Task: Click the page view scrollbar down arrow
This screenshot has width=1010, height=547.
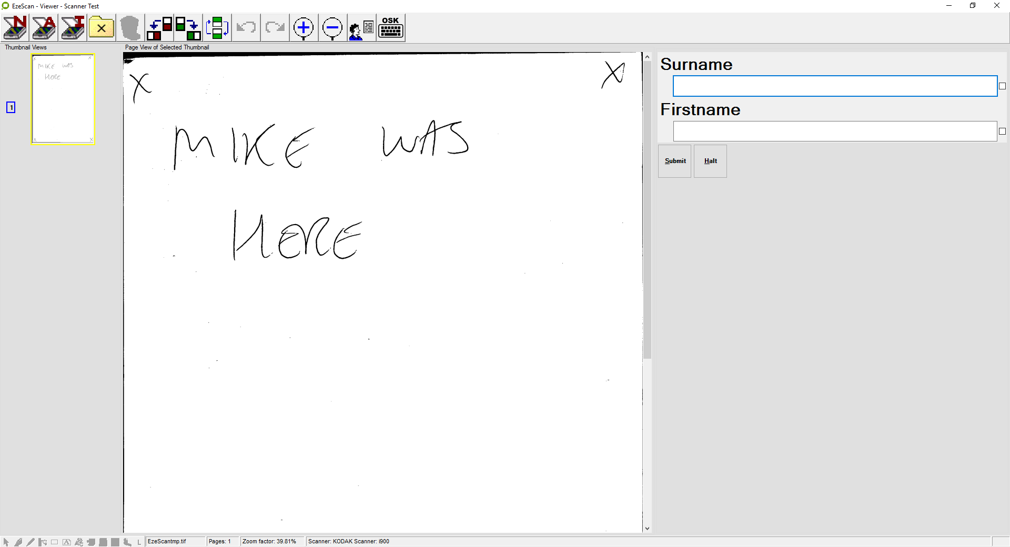Action: point(647,528)
